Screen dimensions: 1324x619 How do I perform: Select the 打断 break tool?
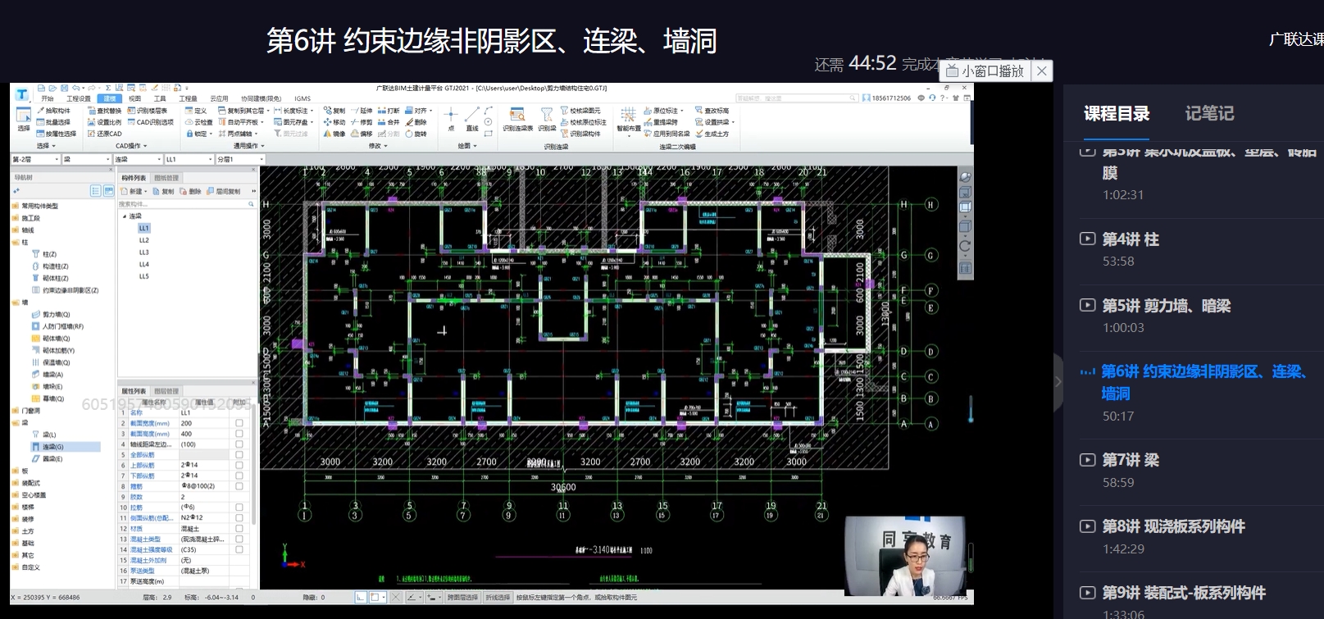click(x=389, y=111)
